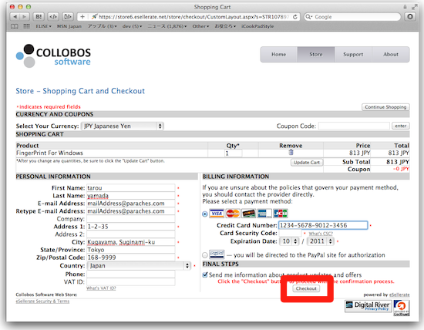Open the Home navigation tab
This screenshot has width=424, height=330.
coord(279,55)
